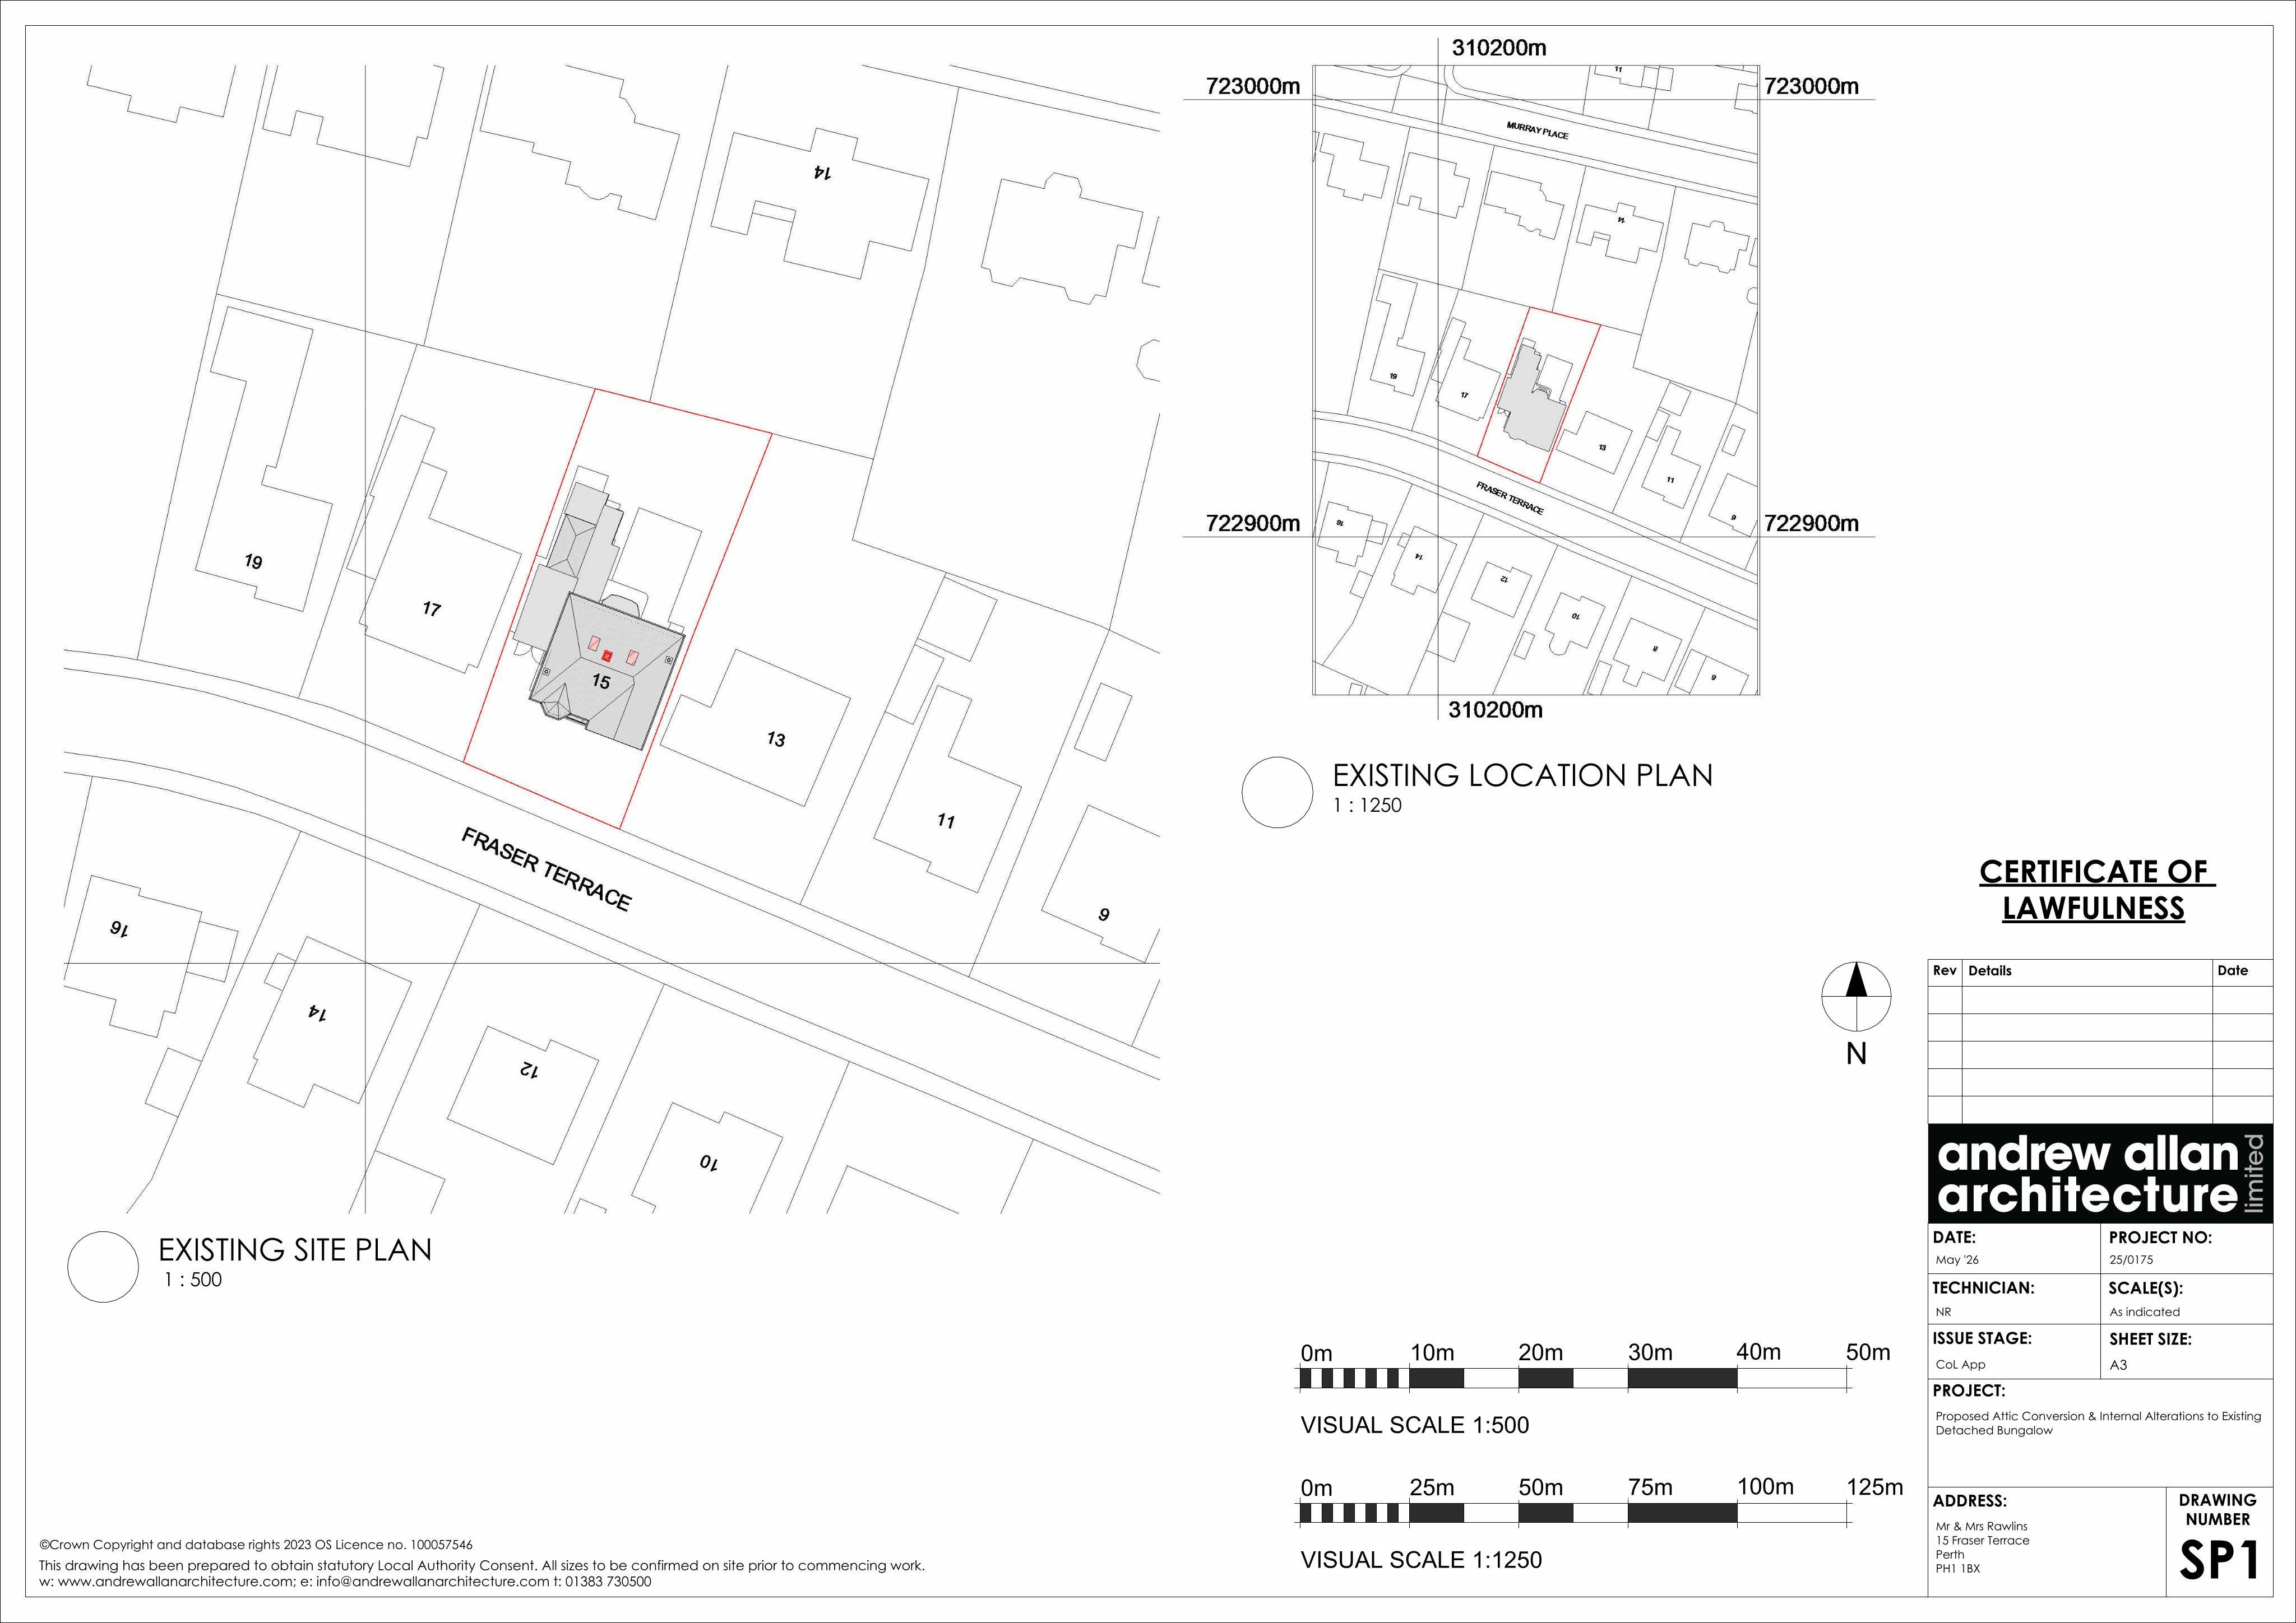
Task: Click the '1 : 500' scale note
Action: point(192,1280)
